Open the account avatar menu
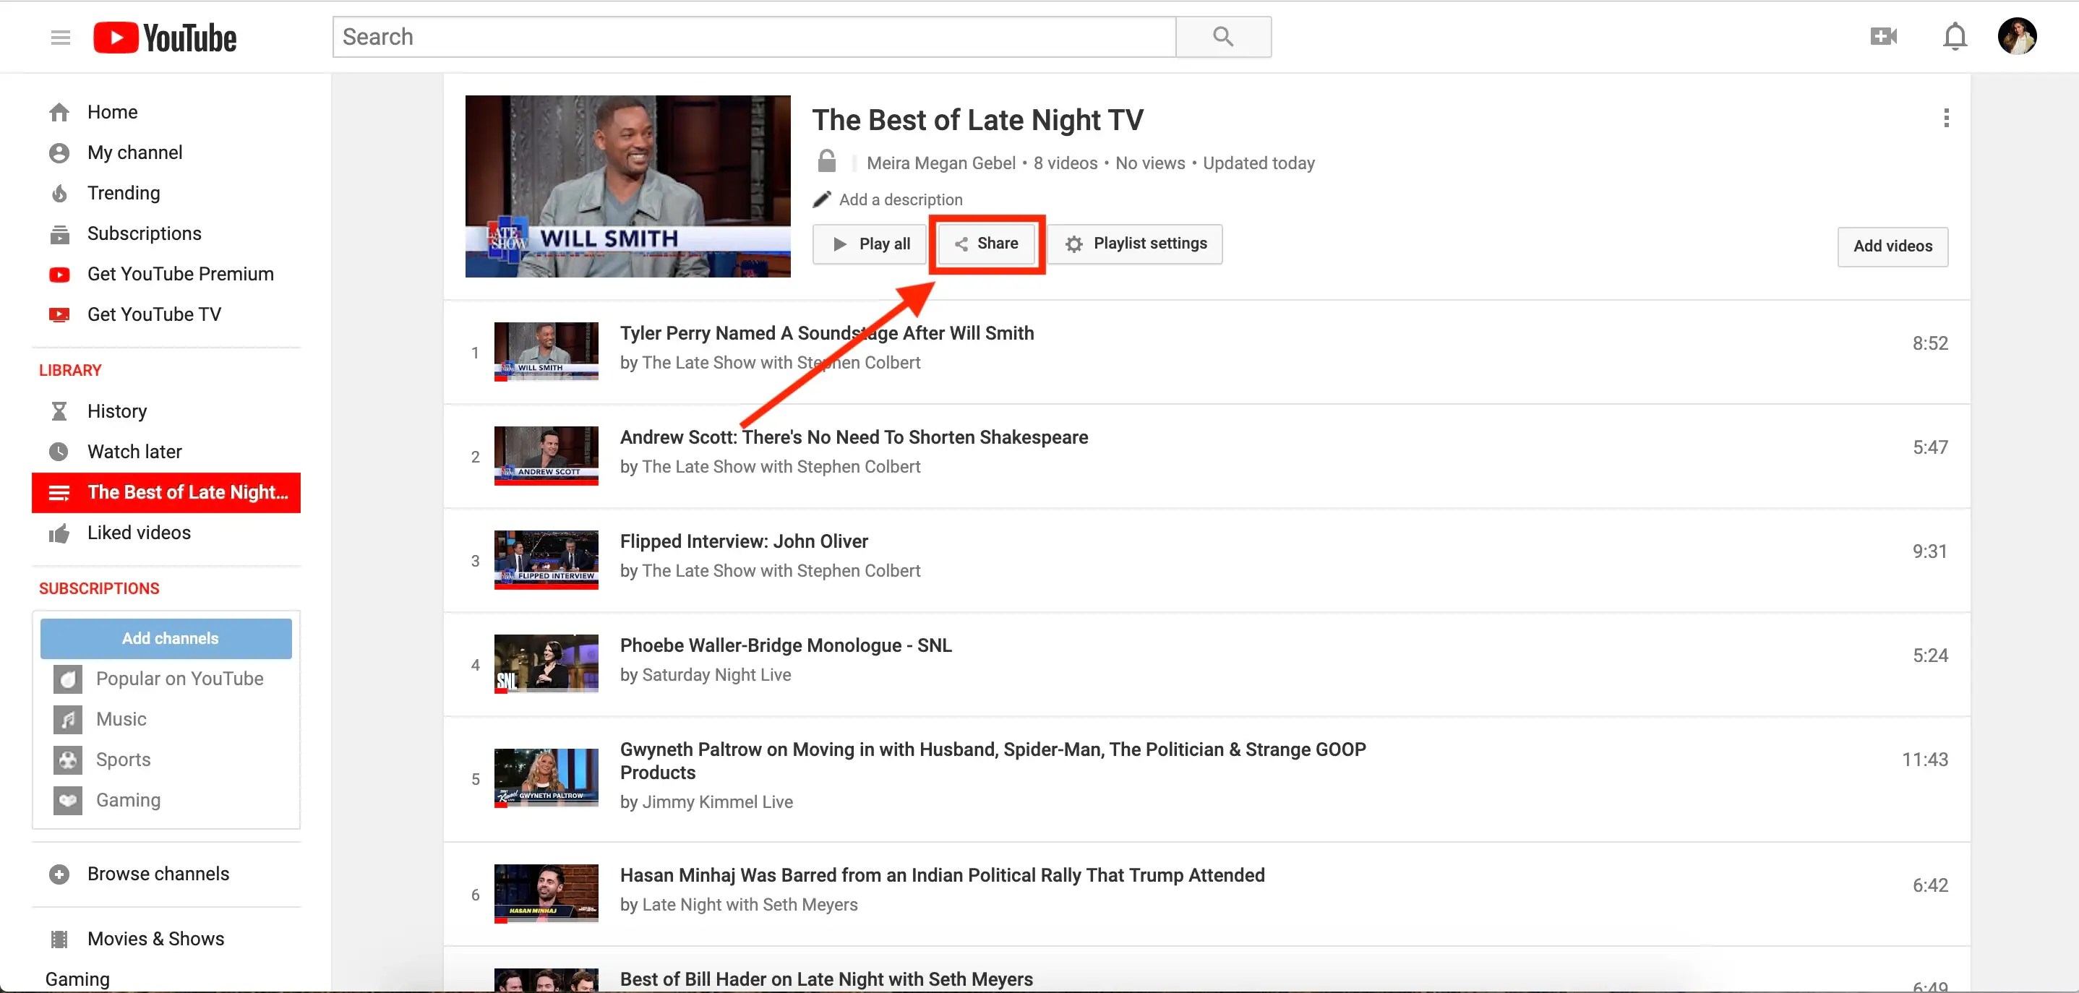This screenshot has width=2079, height=993. pyautogui.click(x=2016, y=37)
